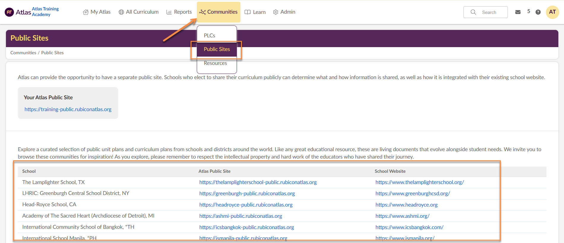Open icsbangkok-public.rubiconatlas.org link

point(247,227)
